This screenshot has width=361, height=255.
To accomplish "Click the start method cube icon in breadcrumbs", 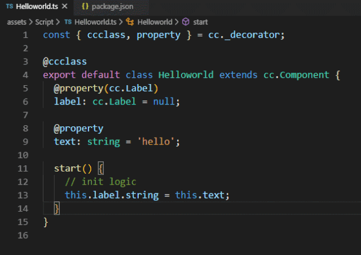I will coord(186,22).
